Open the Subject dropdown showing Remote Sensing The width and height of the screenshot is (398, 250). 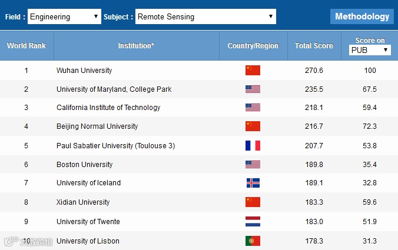click(205, 16)
